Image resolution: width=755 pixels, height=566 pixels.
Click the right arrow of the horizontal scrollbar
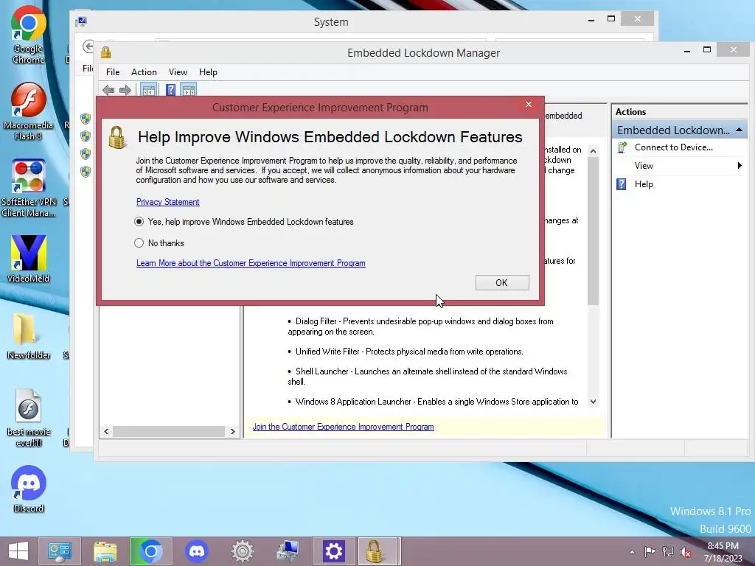tap(232, 431)
